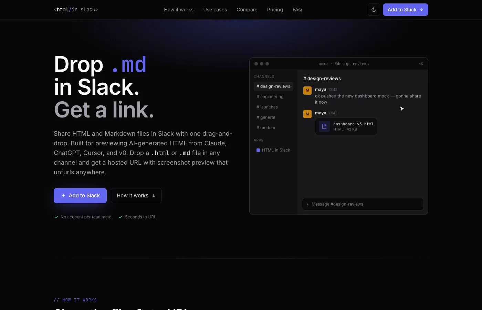The height and width of the screenshot is (310, 482).
Task: Select the # launches channel
Action: tap(273, 107)
